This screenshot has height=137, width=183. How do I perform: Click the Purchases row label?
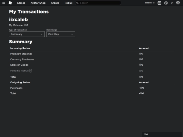(x=16, y=88)
